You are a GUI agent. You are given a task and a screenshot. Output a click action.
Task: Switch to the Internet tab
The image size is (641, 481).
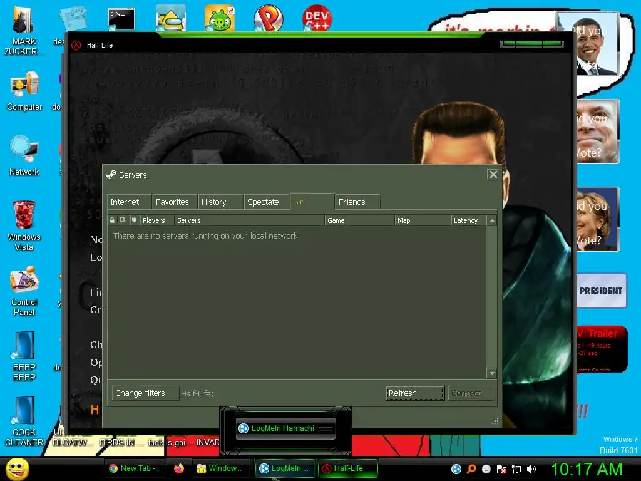coord(129,202)
